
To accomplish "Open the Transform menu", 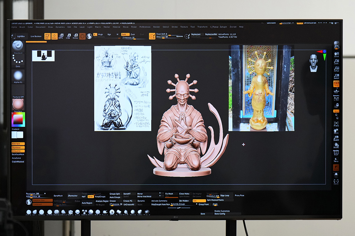I will (202, 27).
